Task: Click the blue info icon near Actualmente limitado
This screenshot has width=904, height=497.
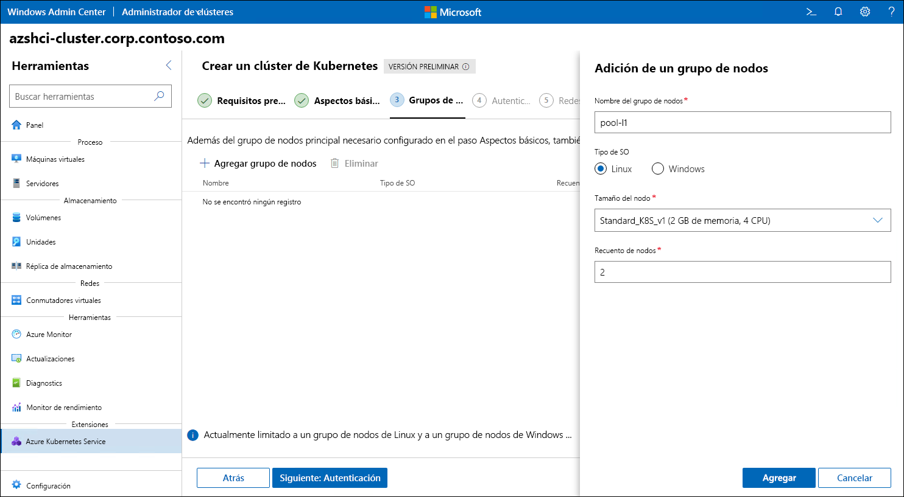Action: tap(192, 435)
